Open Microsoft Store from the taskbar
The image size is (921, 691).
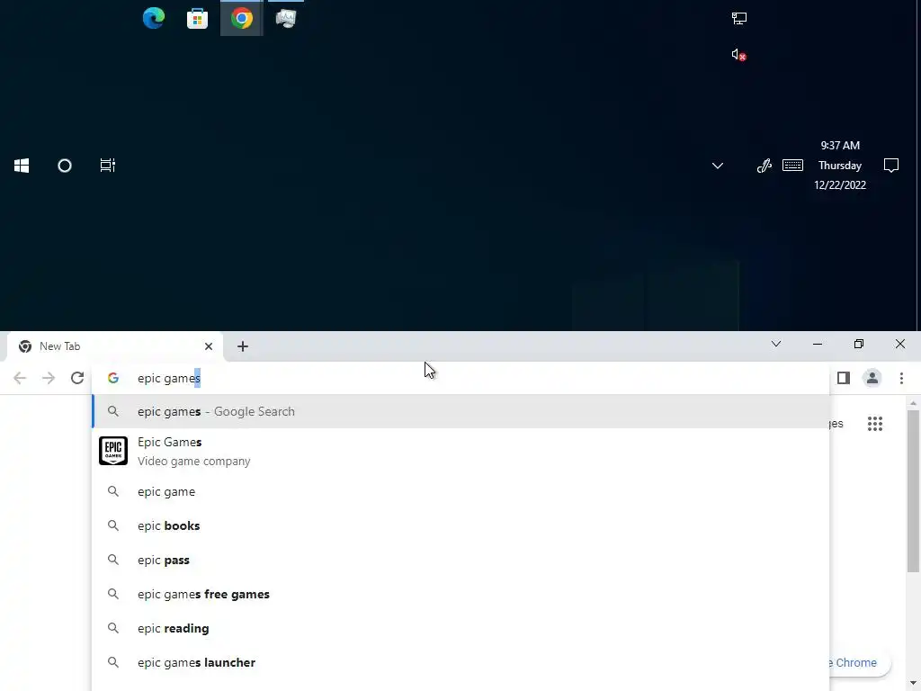coord(197,19)
